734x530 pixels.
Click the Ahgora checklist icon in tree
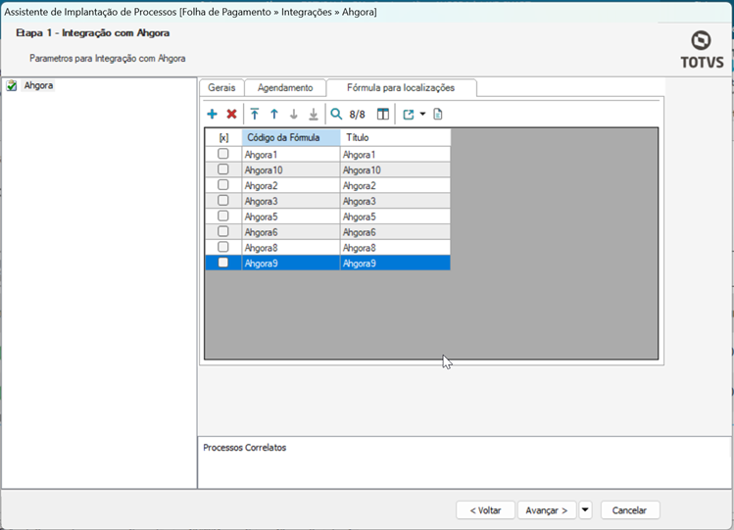12,85
